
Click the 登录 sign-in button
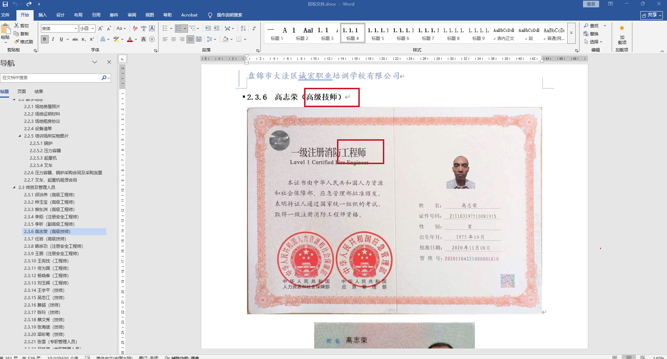pos(591,4)
